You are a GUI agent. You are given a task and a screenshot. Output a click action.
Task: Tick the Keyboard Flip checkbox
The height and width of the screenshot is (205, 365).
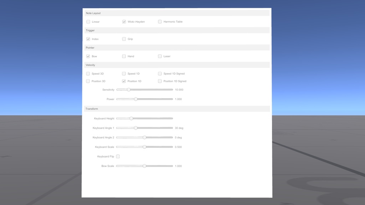click(x=118, y=157)
